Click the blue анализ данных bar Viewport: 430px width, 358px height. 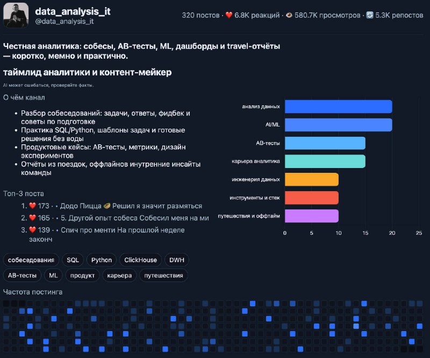pyautogui.click(x=339, y=107)
